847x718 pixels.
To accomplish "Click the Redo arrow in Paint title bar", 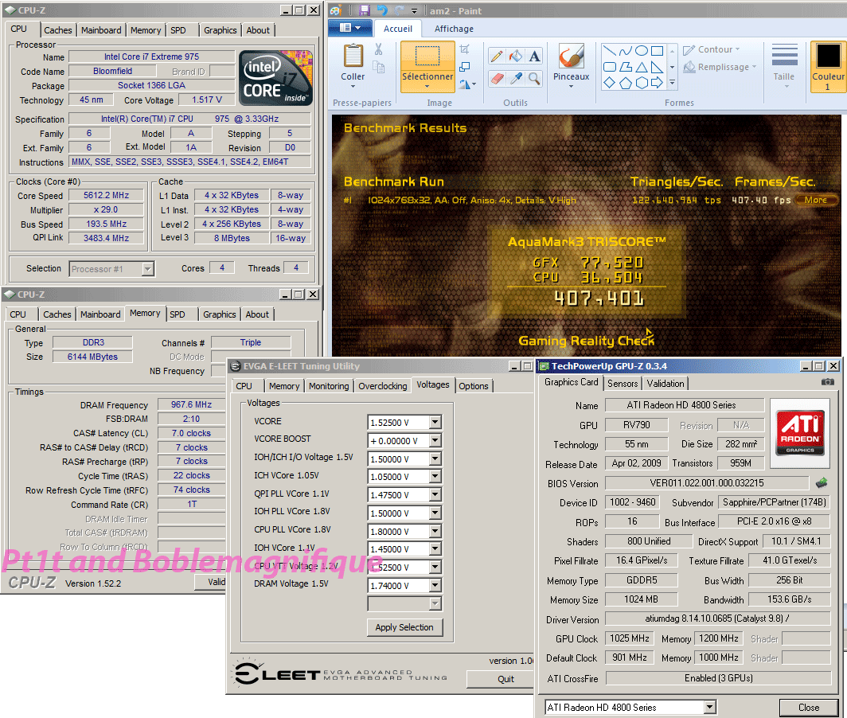I will click(399, 11).
